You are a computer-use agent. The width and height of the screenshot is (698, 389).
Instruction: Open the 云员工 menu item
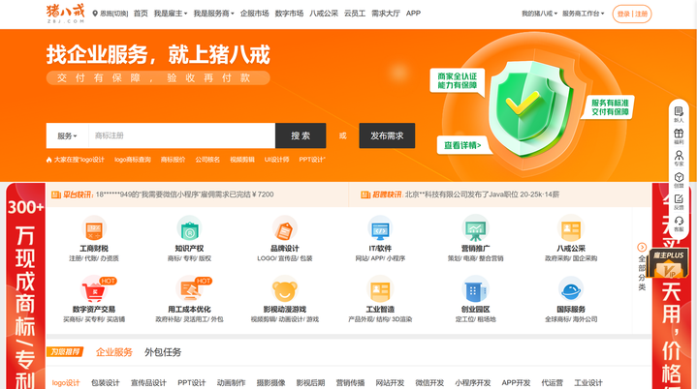pyautogui.click(x=355, y=14)
